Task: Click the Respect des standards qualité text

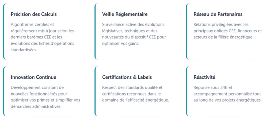Action: (x=136, y=94)
